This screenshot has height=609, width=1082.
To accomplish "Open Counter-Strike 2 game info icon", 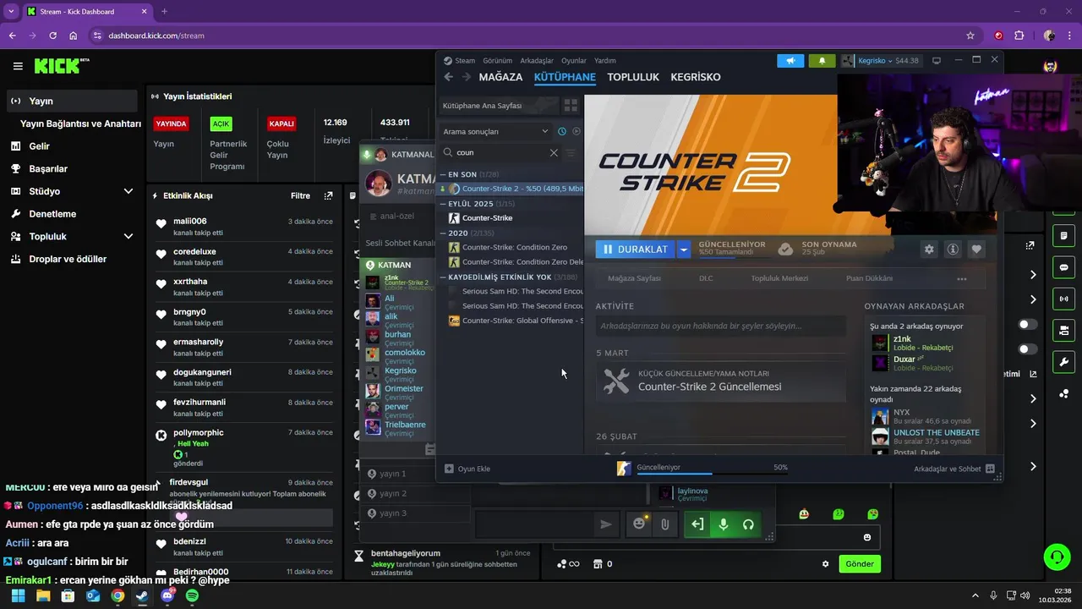I will (953, 250).
